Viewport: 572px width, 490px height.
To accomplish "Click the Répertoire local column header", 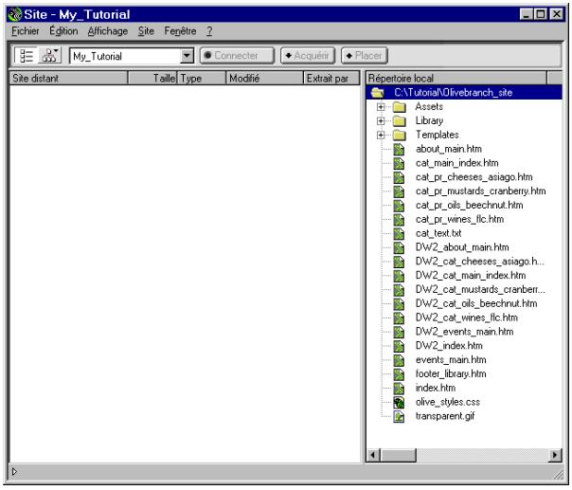I will point(456,78).
